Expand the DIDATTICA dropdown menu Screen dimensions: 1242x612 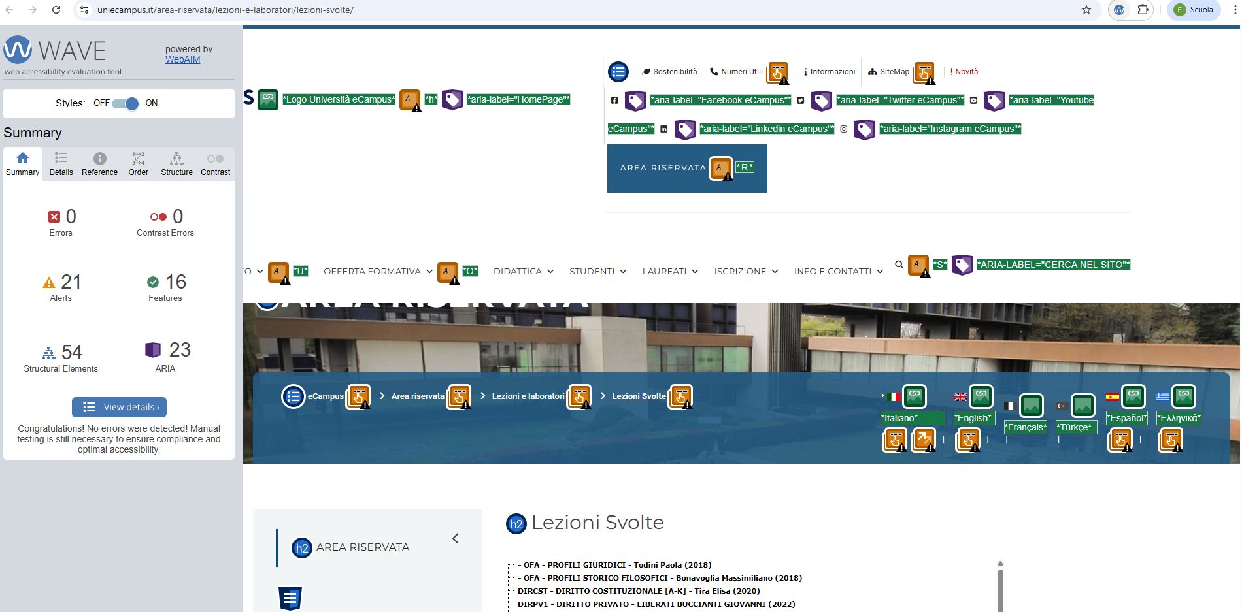(523, 272)
